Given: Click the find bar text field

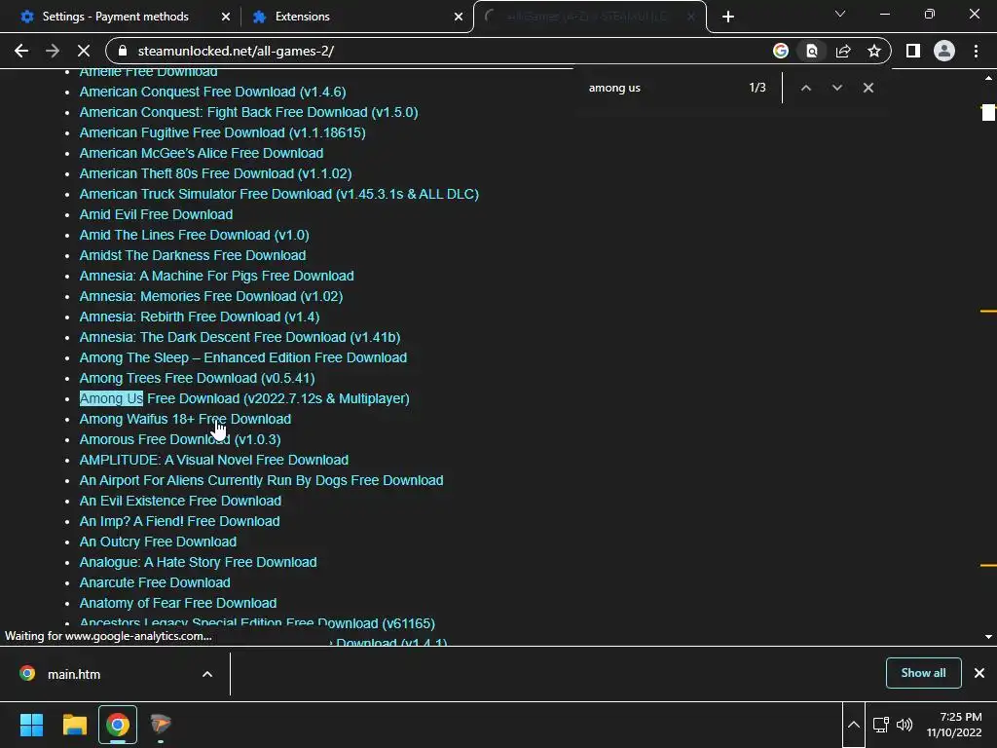Looking at the screenshot, I should [x=661, y=88].
